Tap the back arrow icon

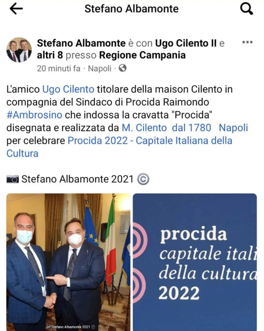click(x=16, y=9)
